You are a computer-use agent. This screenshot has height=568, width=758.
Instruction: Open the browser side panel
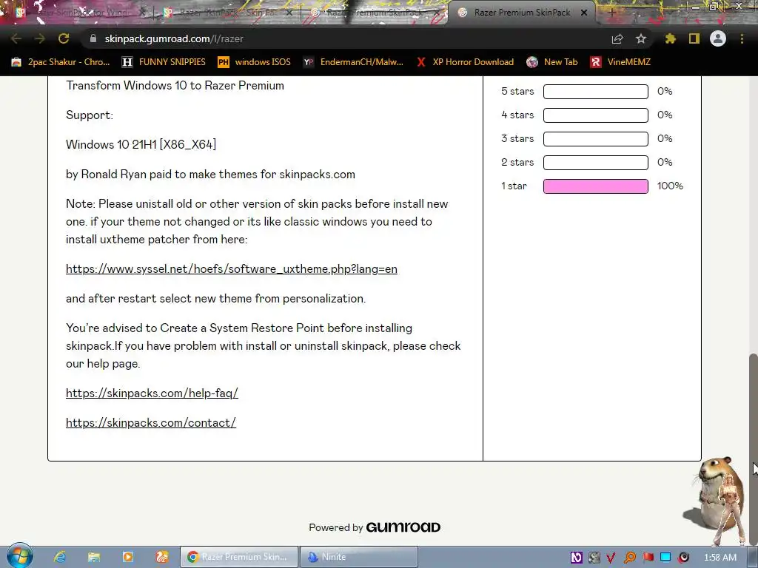coord(694,38)
